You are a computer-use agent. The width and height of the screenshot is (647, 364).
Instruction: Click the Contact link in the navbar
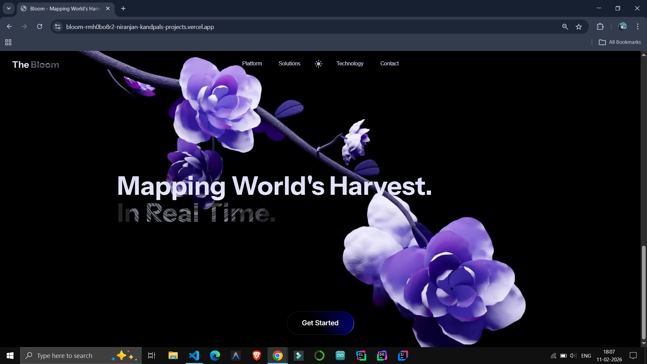tap(389, 64)
